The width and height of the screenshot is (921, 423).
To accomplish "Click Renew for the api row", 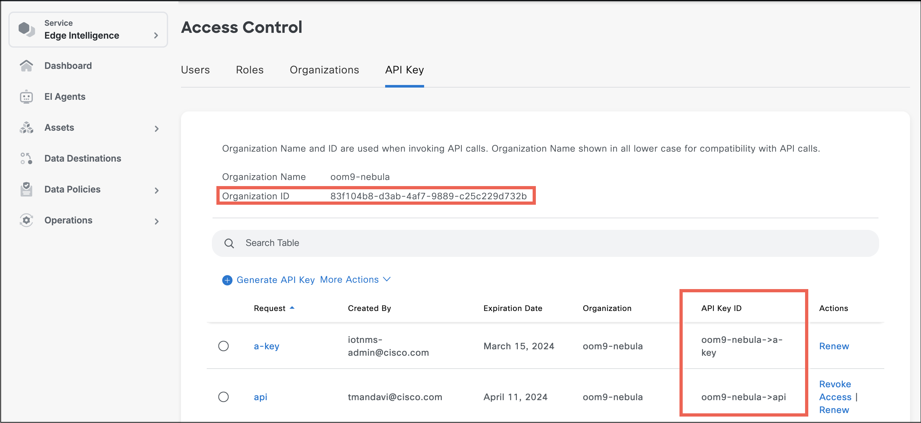I will coord(834,410).
